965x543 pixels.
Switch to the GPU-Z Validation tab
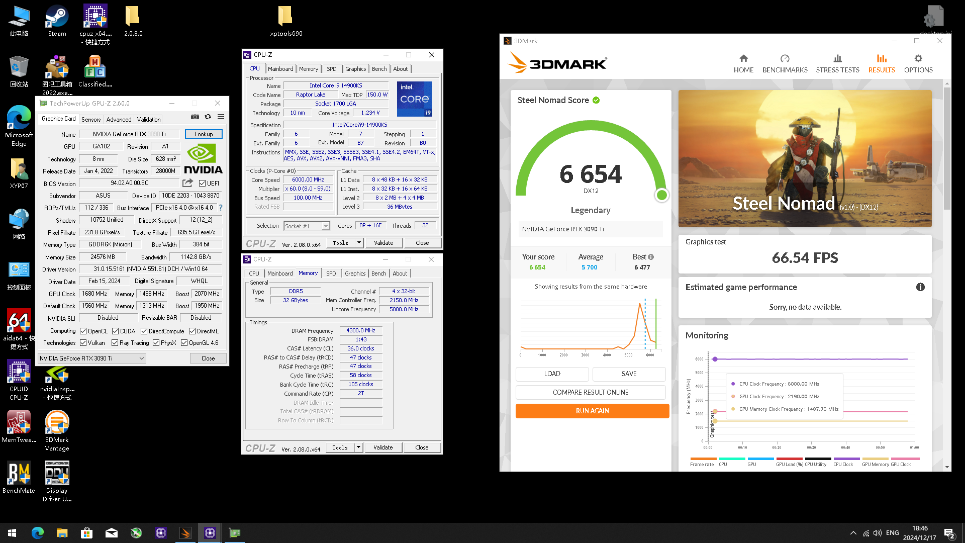(x=149, y=120)
